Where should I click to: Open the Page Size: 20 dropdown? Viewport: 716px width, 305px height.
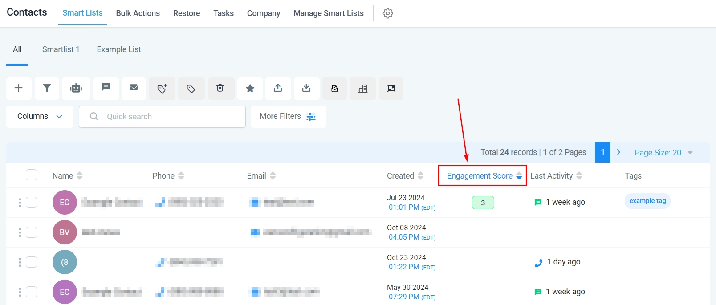(663, 153)
